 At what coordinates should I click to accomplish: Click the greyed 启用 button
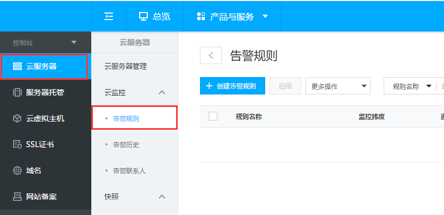click(285, 86)
